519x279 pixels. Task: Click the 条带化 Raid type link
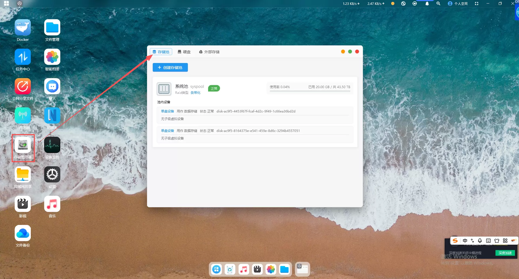click(x=195, y=93)
